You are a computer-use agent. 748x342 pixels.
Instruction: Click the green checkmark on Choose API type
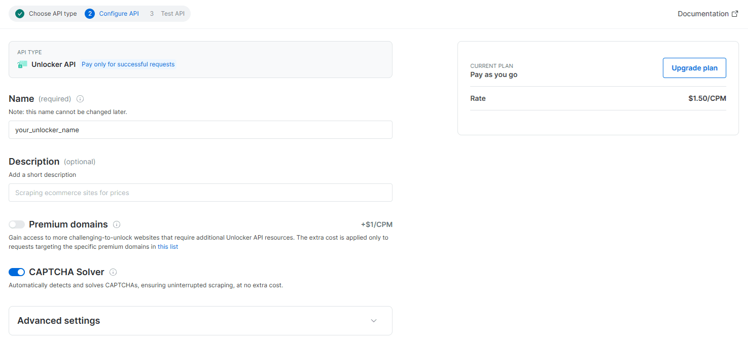[20, 14]
